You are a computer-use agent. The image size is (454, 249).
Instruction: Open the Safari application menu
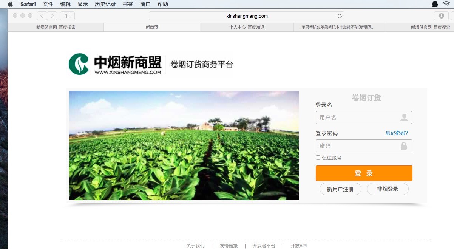(x=28, y=4)
